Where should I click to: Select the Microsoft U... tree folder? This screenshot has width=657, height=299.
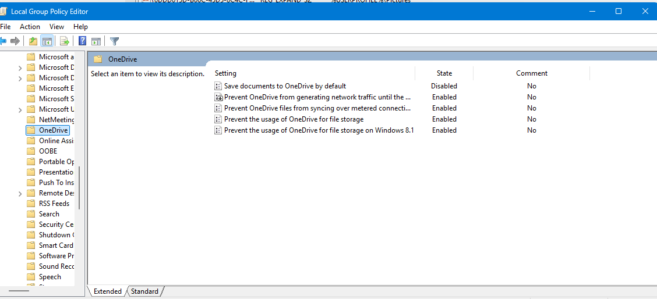[51, 109]
